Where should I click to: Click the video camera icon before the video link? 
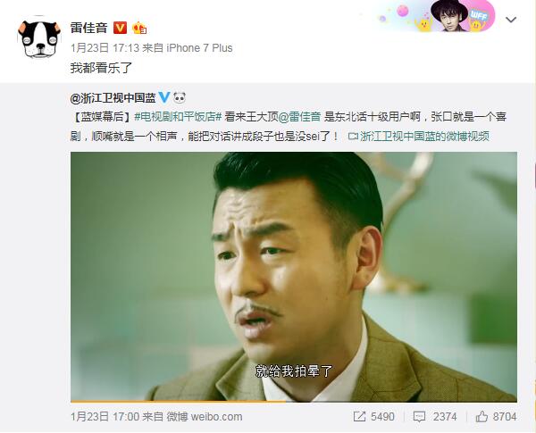pos(353,137)
